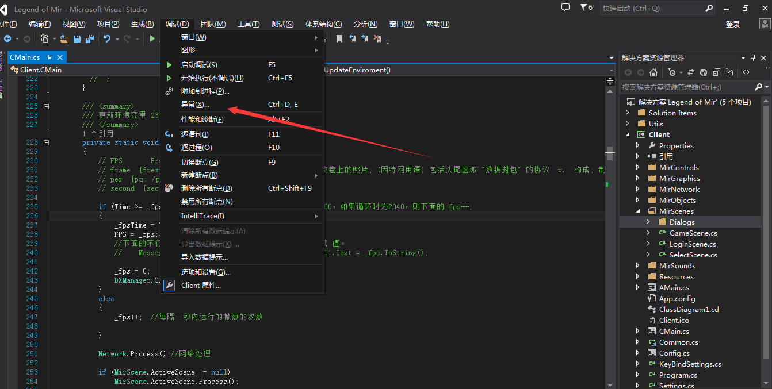Click the Redo arrow icon

click(127, 38)
